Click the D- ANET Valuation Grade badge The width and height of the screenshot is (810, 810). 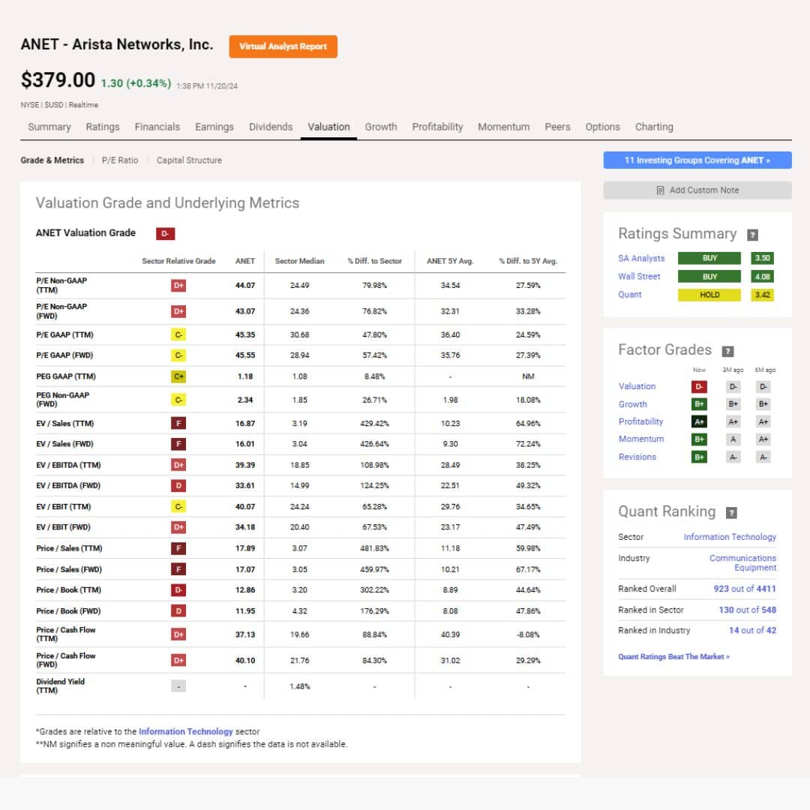pyautogui.click(x=165, y=233)
